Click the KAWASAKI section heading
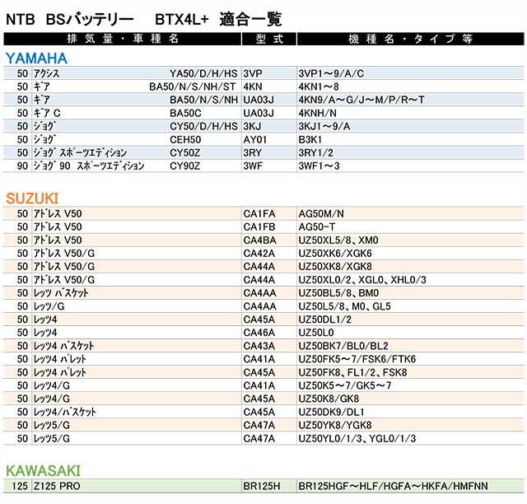 click(x=43, y=471)
